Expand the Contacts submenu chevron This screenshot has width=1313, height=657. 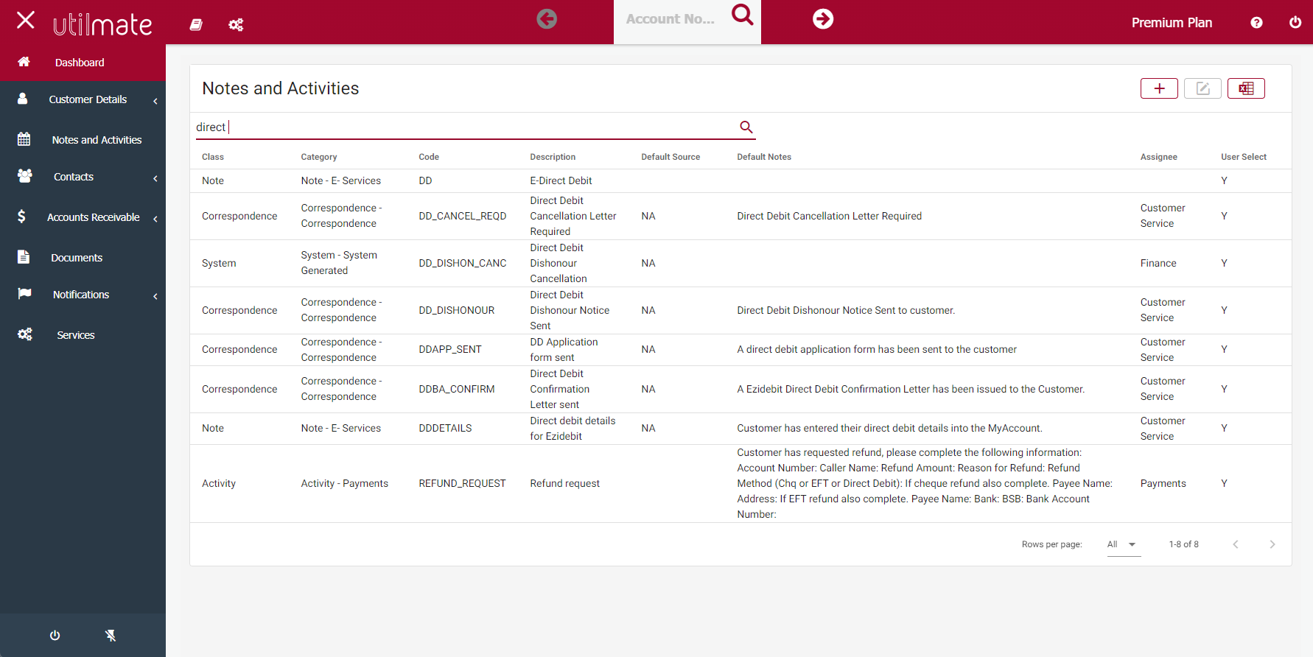point(155,178)
